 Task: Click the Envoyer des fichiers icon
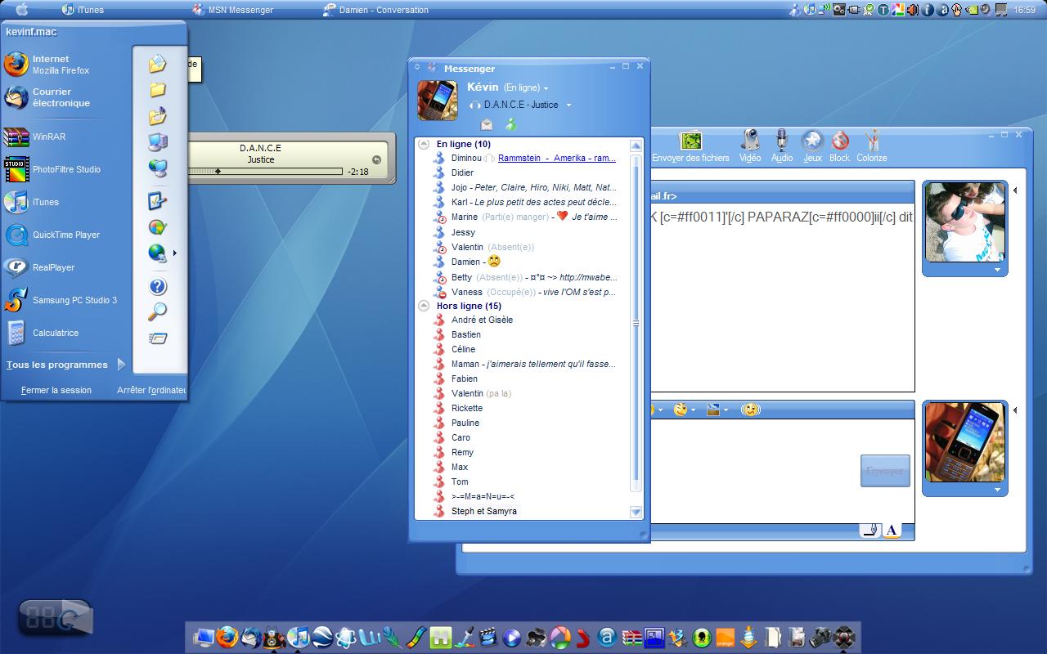pos(691,141)
